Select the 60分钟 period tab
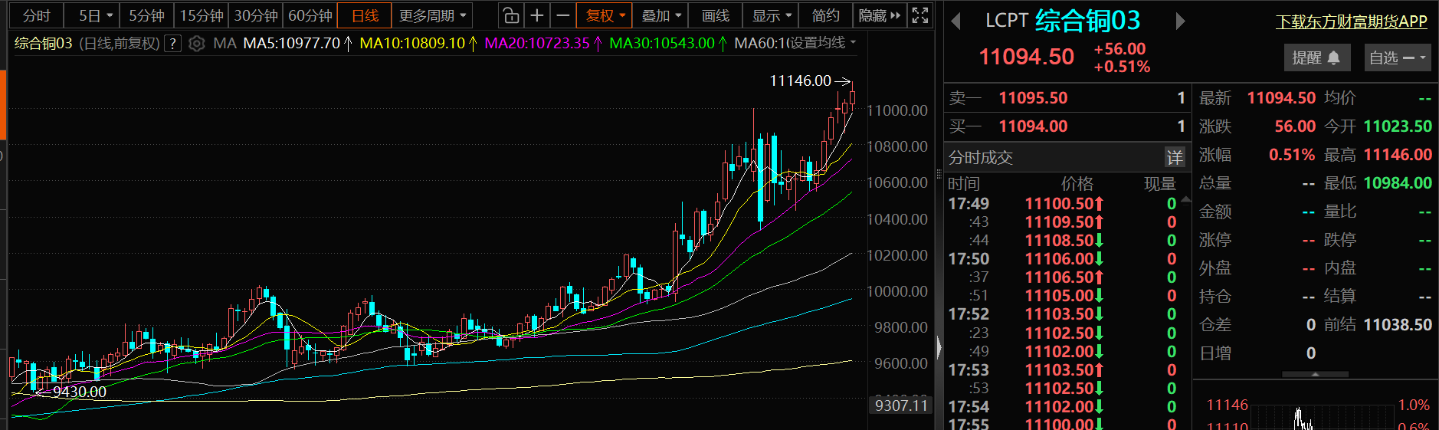Image resolution: width=1439 pixels, height=430 pixels. (x=310, y=15)
